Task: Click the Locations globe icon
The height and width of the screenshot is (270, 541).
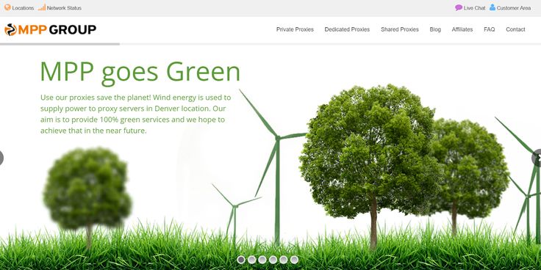Action: [x=7, y=7]
